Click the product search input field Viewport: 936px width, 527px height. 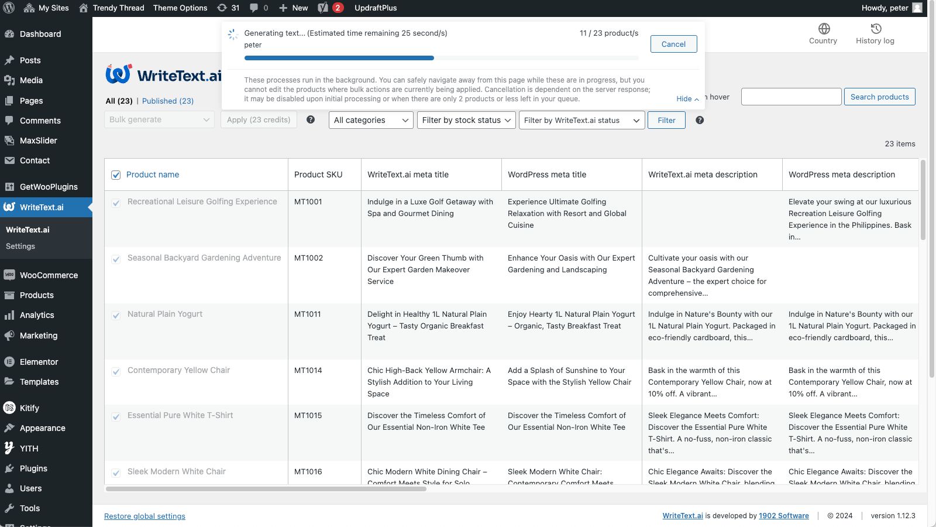791,97
